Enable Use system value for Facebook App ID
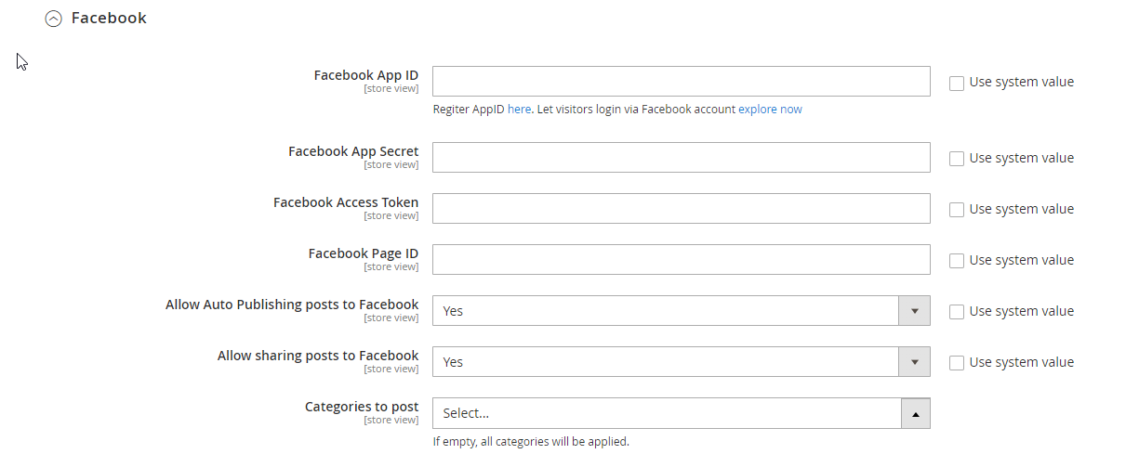The height and width of the screenshot is (467, 1139). click(x=957, y=83)
